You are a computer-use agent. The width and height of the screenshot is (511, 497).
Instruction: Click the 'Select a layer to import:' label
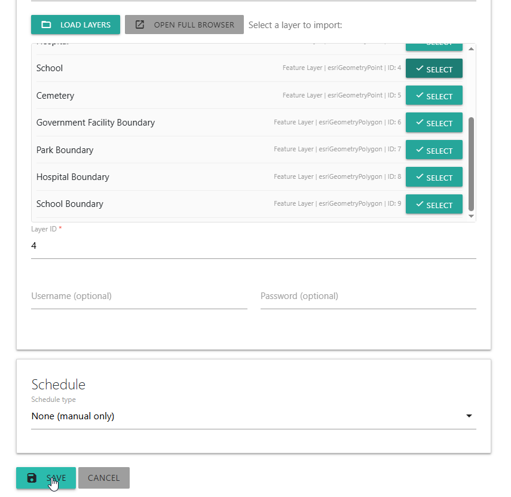click(x=295, y=25)
